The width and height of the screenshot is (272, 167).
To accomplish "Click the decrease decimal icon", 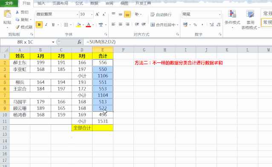I will point(219,25).
